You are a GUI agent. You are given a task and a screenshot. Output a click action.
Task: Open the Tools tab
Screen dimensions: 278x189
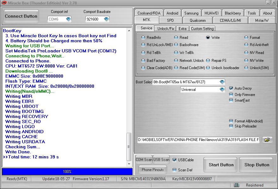point(252,13)
